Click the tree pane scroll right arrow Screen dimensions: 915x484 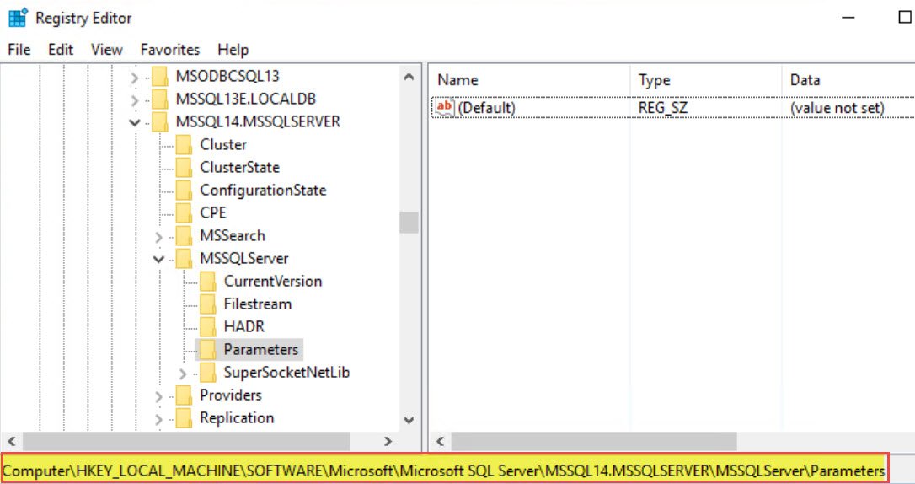388,441
